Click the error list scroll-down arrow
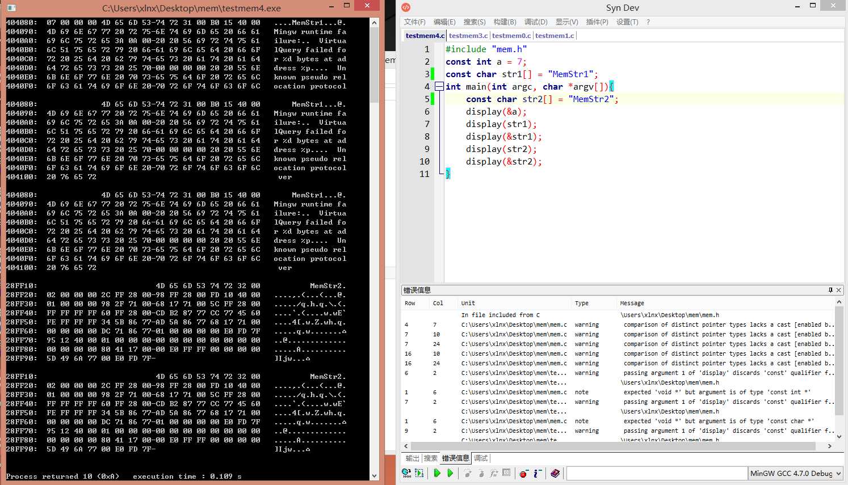This screenshot has width=848, height=485. click(x=839, y=437)
